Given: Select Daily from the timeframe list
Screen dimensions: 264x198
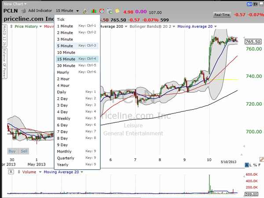Looking at the screenshot, I should (63, 92).
